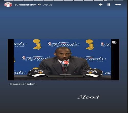The image size is (128, 113).
Task: Click the center The Finals logo on the backdrop
Action: pos(63,44)
